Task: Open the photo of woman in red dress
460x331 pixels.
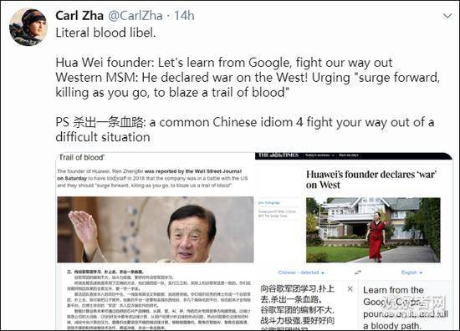Action: pos(373,230)
